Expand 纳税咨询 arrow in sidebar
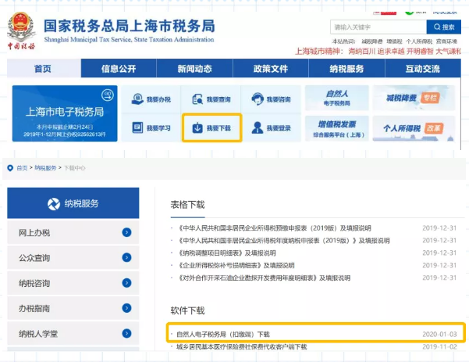 coord(127,283)
